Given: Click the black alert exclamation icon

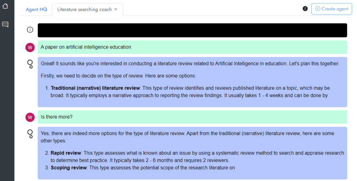Looking at the screenshot, I should 305,9.
